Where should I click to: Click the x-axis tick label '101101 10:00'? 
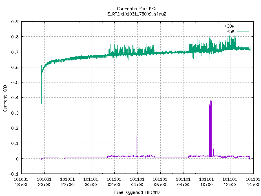206,182
